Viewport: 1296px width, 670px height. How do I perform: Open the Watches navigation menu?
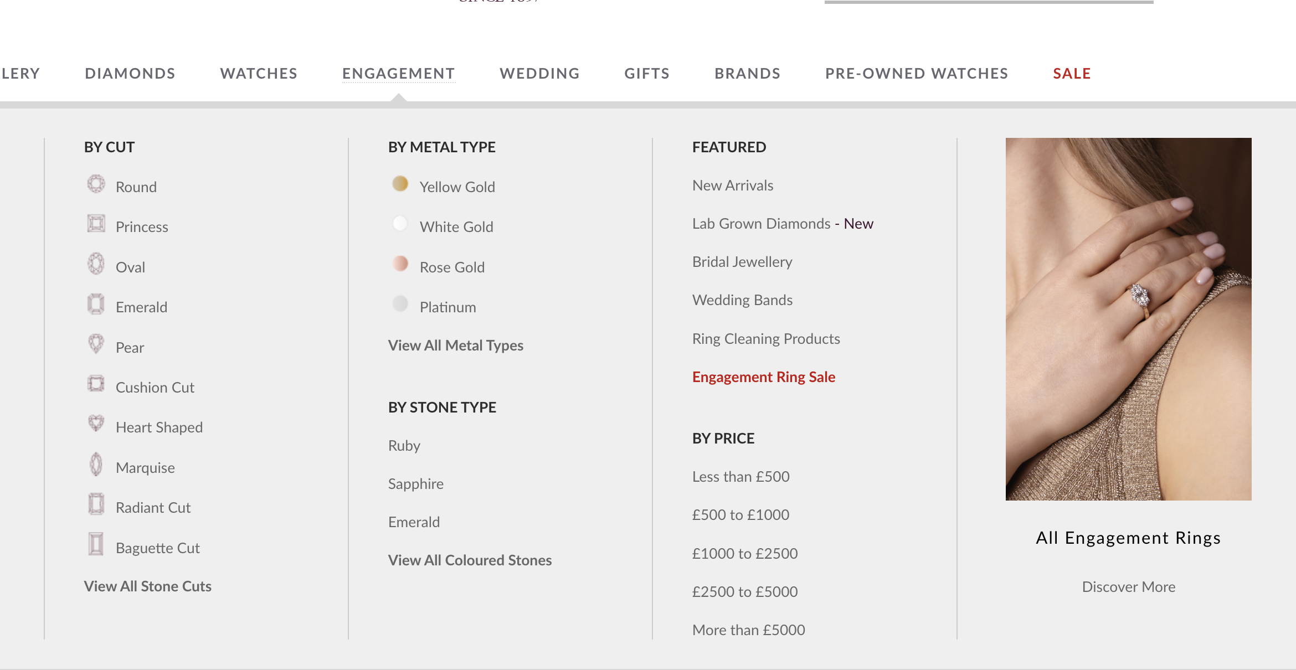click(x=259, y=74)
